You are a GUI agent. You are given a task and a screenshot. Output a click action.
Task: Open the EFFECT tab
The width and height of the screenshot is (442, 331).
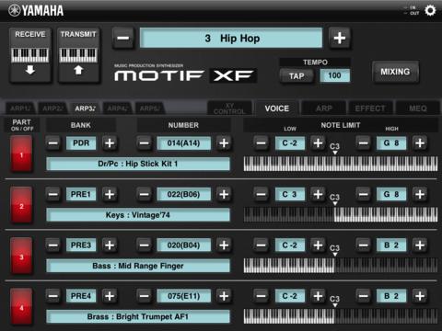click(370, 108)
